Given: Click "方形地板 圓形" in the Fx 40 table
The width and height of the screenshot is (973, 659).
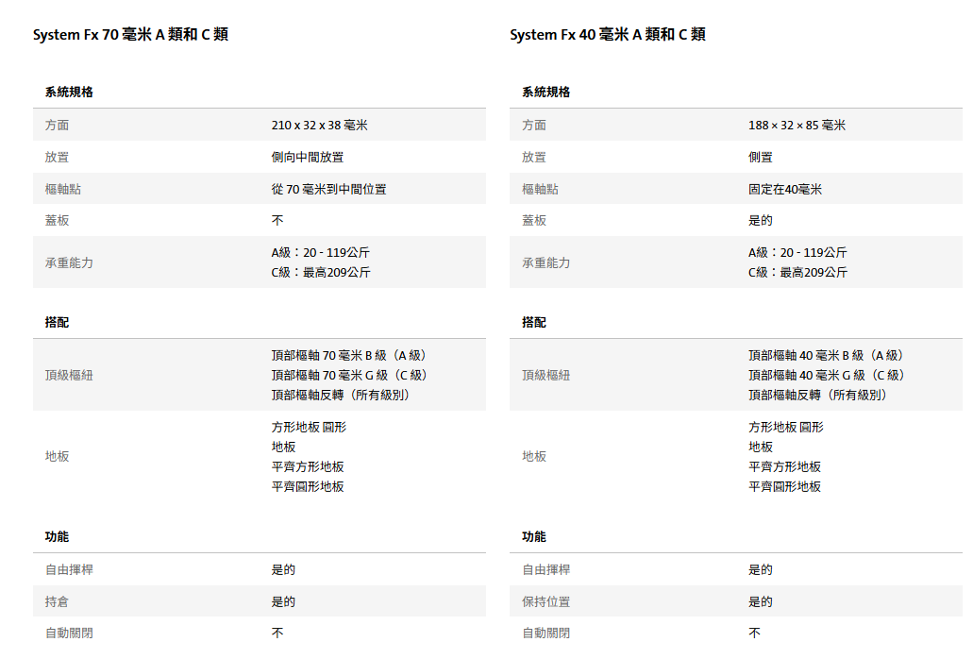Looking at the screenshot, I should [x=786, y=428].
